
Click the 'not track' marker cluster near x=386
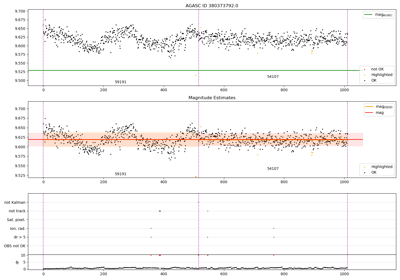pyautogui.click(x=160, y=211)
